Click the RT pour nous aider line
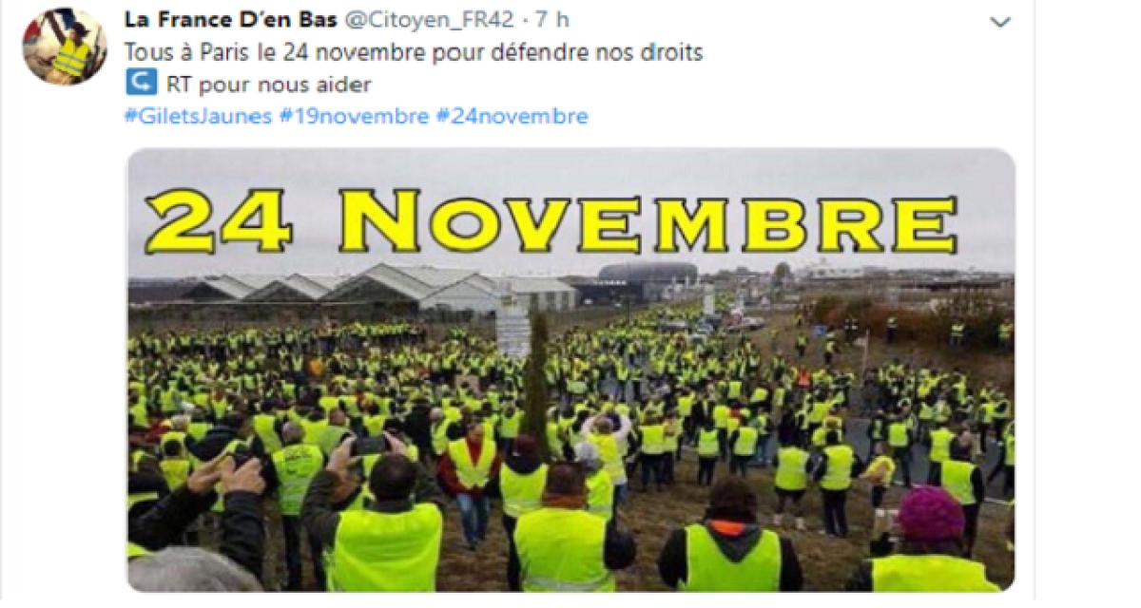The height and width of the screenshot is (608, 1141). coord(249,85)
